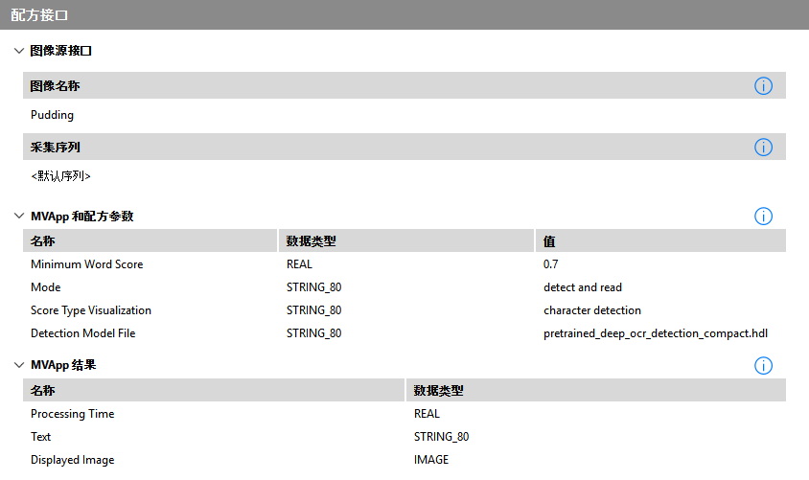The width and height of the screenshot is (809, 480).
Task: Select the <默认序列> acquisition sequence value
Action: coord(60,176)
